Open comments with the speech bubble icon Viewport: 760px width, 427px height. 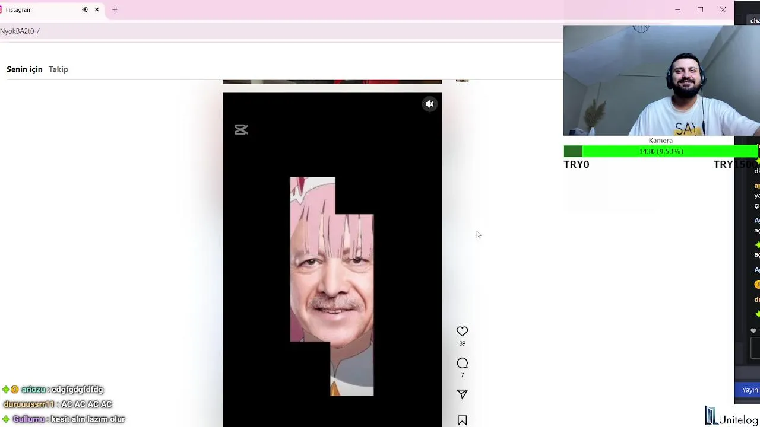coord(462,364)
